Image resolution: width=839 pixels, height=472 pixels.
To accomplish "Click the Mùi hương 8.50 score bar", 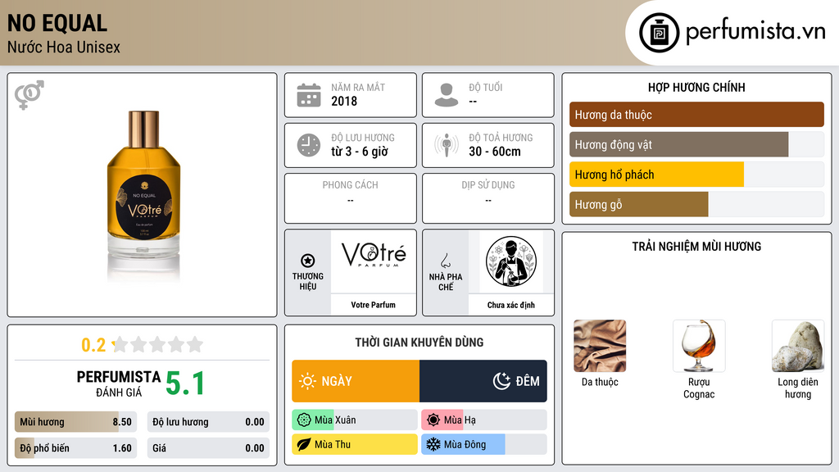I will click(x=76, y=422).
